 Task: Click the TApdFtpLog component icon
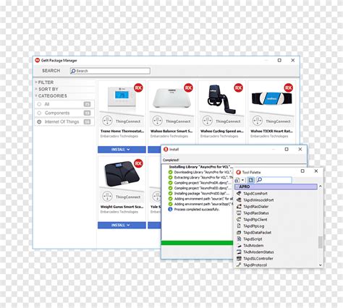[x=239, y=226]
